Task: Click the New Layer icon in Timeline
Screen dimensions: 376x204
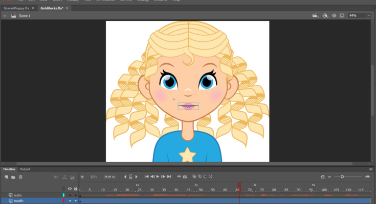Action: point(6,177)
